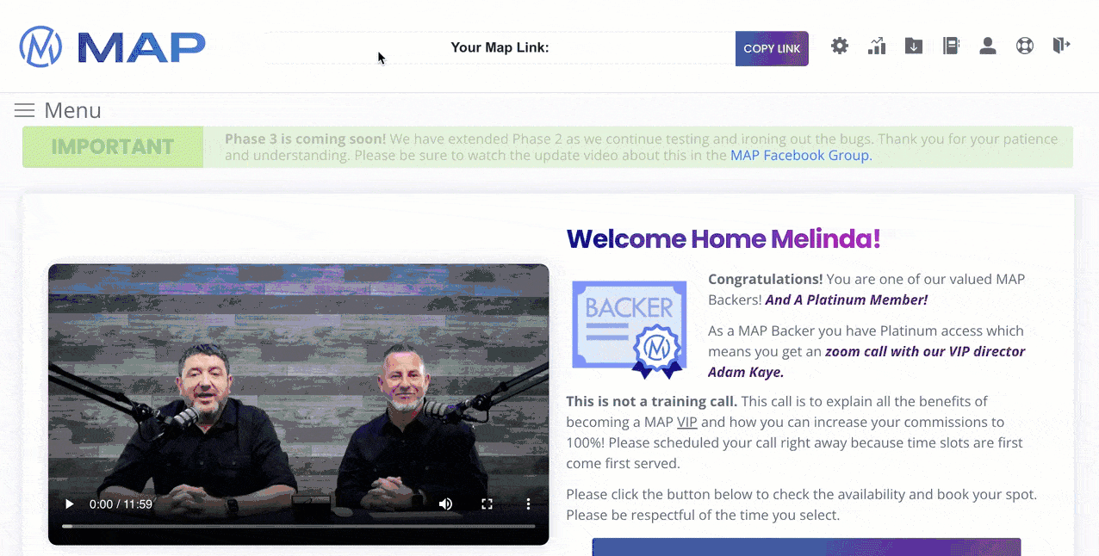Screen dimensions: 1099x556
Task: Click the VIP underlined link
Action: click(686, 422)
